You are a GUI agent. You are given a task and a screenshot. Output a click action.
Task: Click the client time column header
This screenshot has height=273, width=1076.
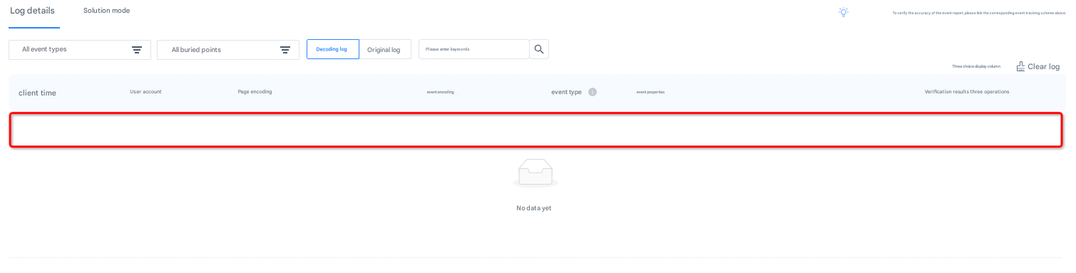pyautogui.click(x=37, y=93)
